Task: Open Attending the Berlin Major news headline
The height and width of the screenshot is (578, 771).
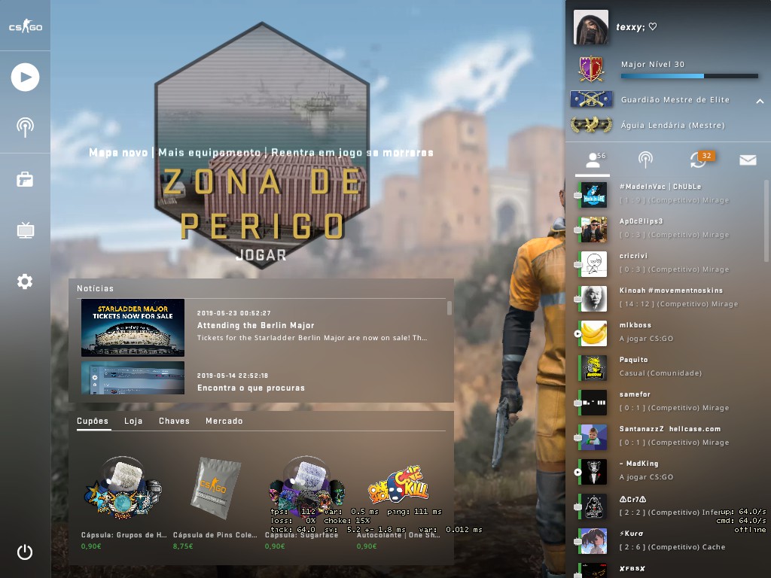Action: tap(255, 325)
